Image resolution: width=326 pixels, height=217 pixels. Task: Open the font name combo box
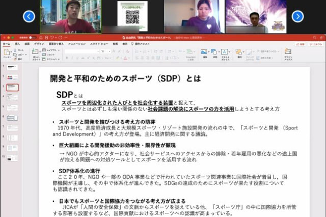[81, 51]
